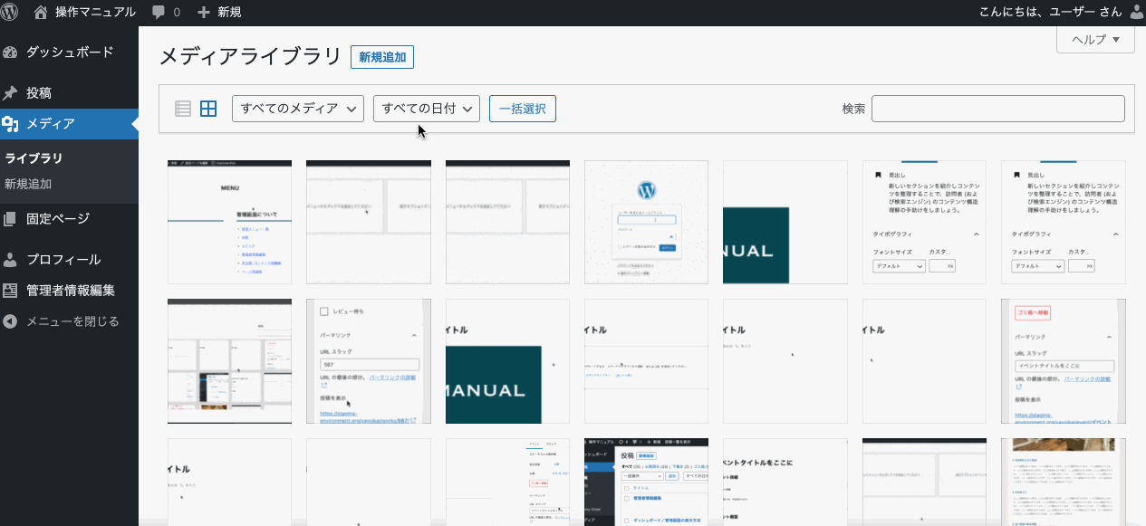1146x526 pixels.
Task: Open 固定ページ in sidebar
Action: pos(58,218)
